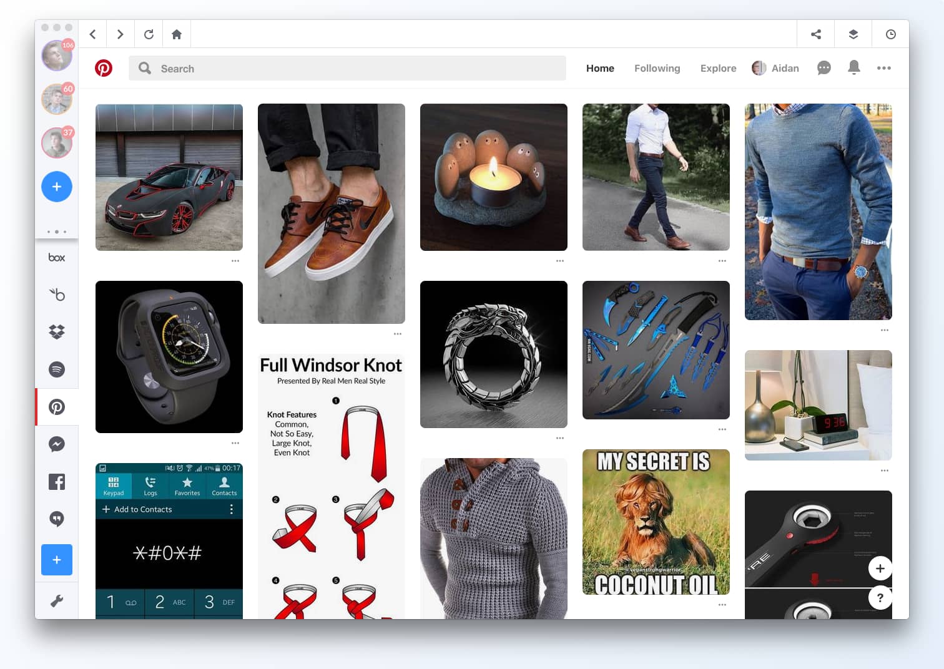Open the BMW i8 car pin

[x=169, y=177]
